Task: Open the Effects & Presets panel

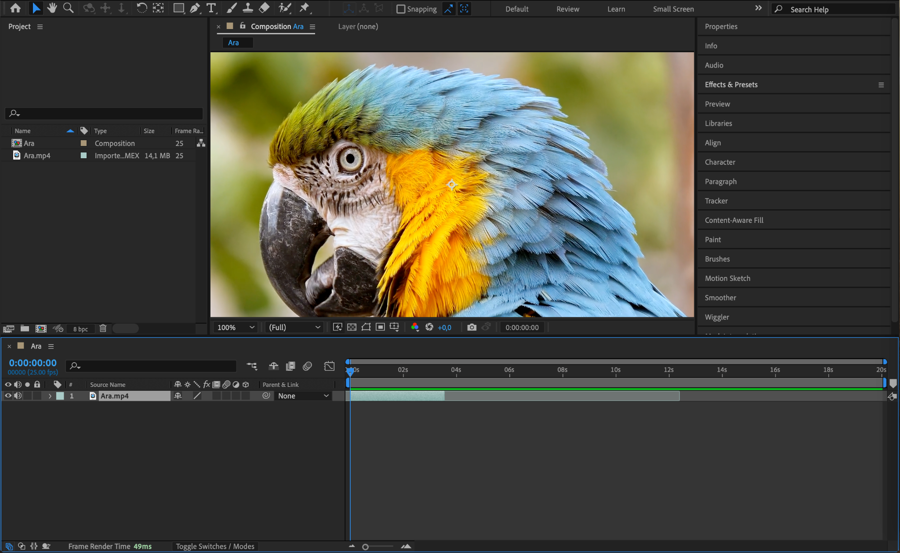Action: coord(731,84)
